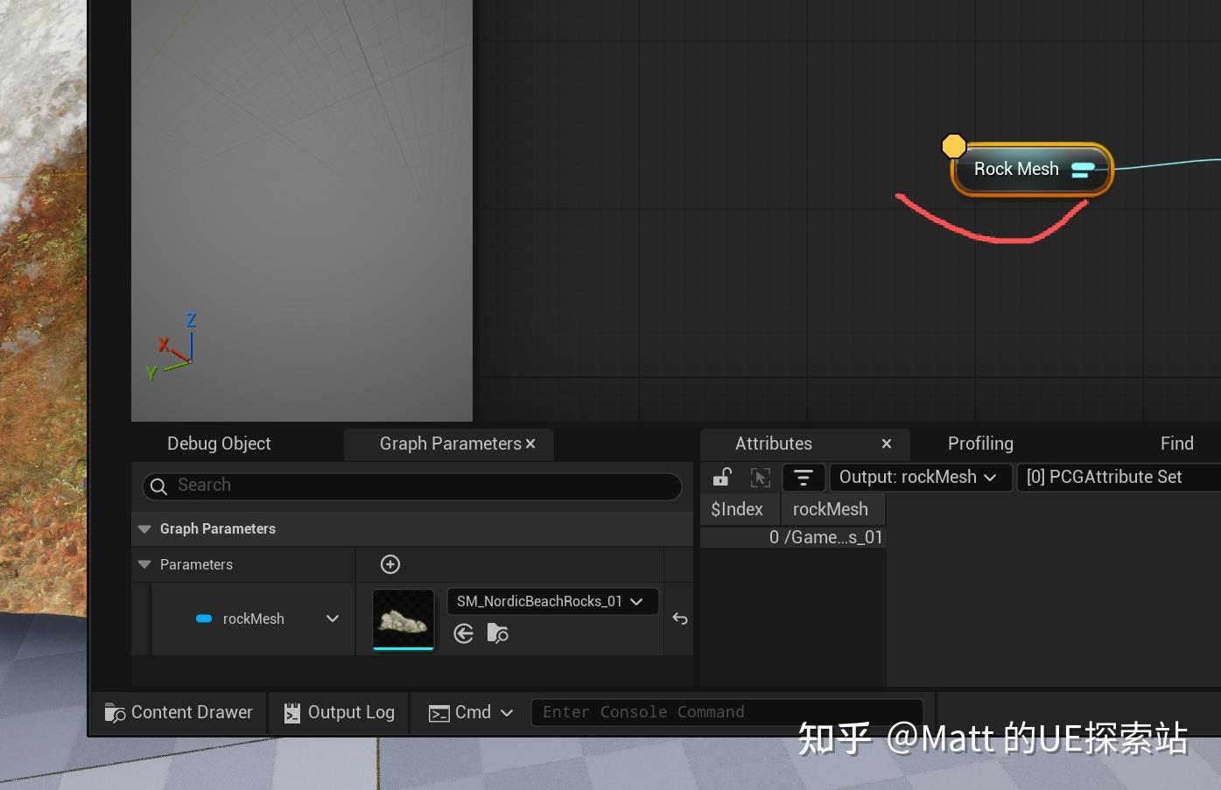This screenshot has width=1221, height=790.
Task: Click the blue rockMesh parameter type pill
Action: [204, 619]
